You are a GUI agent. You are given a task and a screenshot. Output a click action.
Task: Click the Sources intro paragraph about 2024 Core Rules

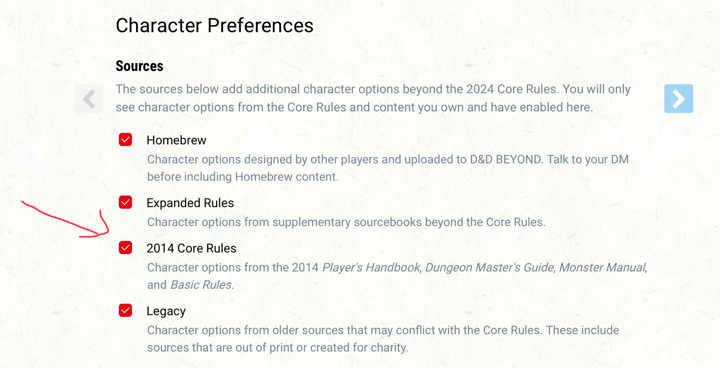[x=373, y=98]
